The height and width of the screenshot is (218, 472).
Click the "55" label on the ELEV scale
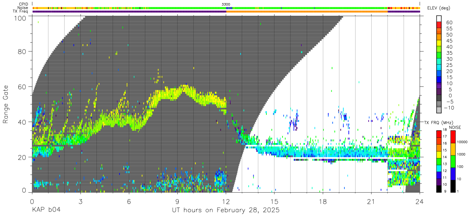pos(450,28)
